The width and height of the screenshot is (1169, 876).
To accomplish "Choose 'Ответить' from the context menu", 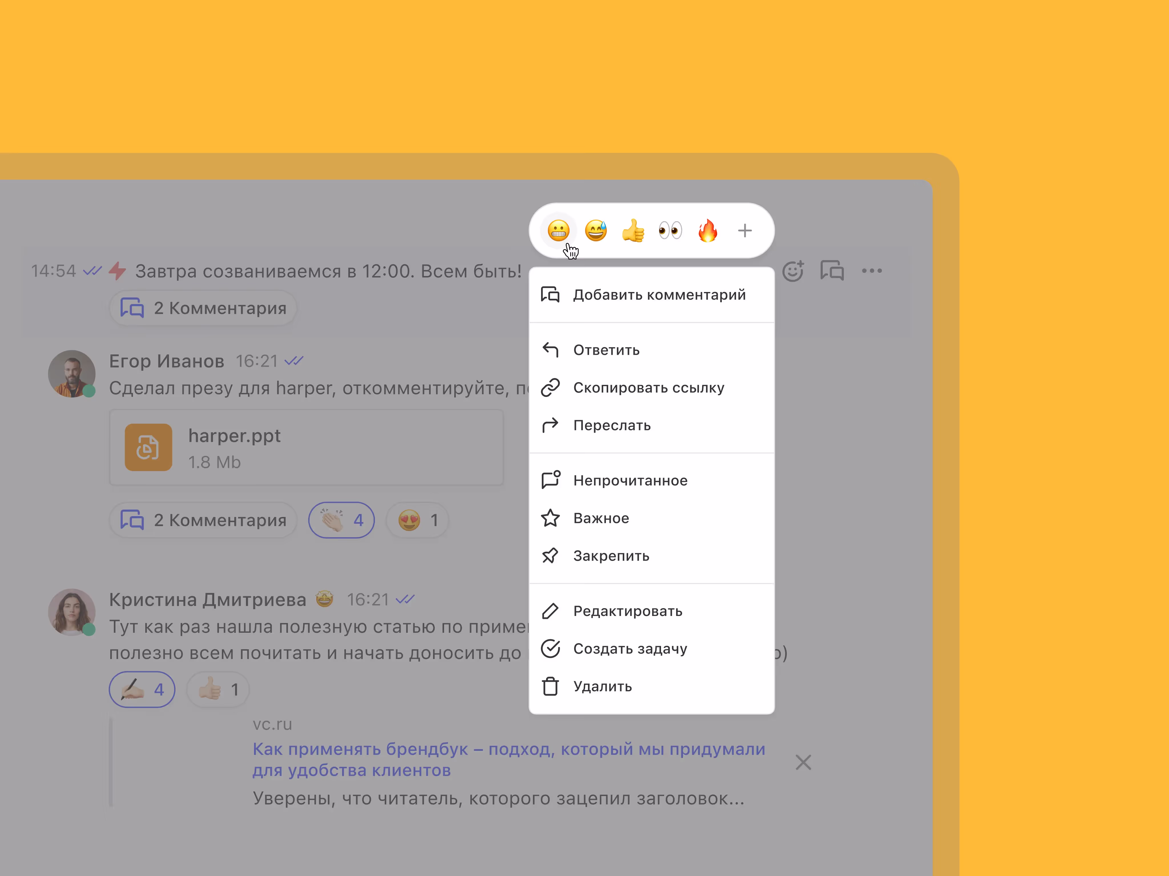I will click(x=606, y=350).
